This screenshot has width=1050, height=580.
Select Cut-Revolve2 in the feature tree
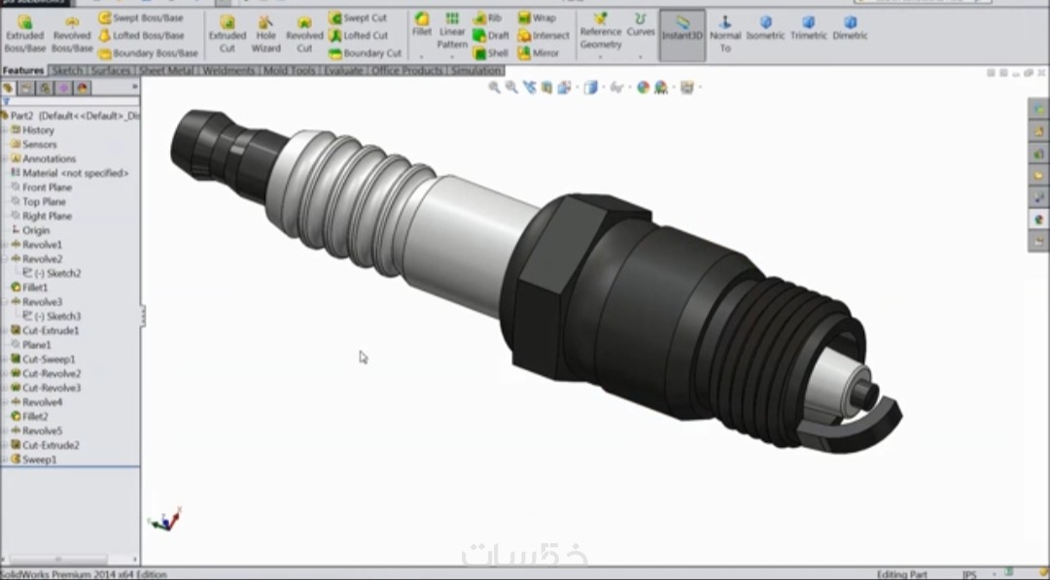point(46,373)
